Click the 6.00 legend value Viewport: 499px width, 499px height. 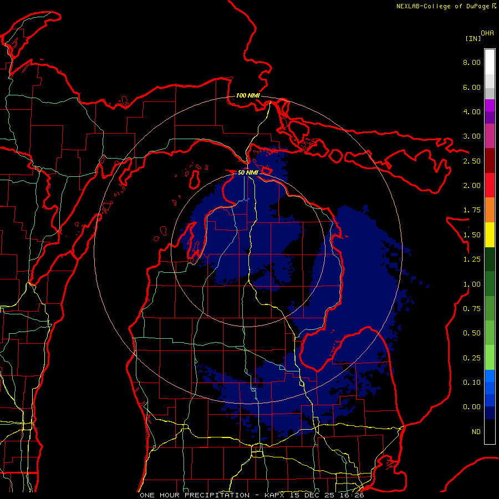(472, 87)
